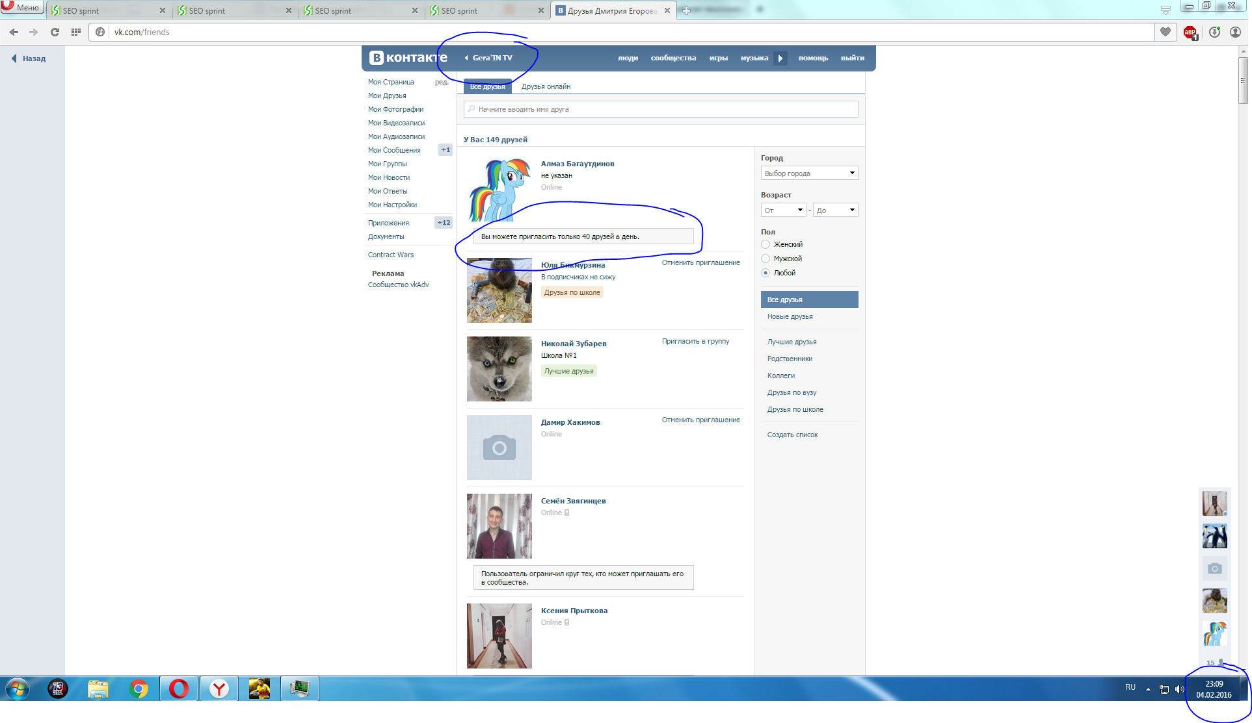Expand the age От dropdown
The image size is (1252, 723).
pos(783,210)
